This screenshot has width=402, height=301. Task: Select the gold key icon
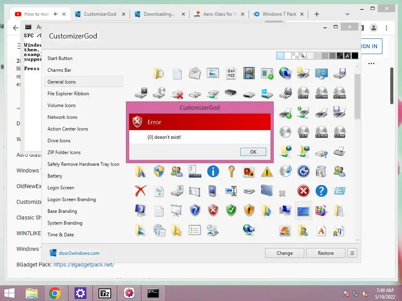point(231,171)
